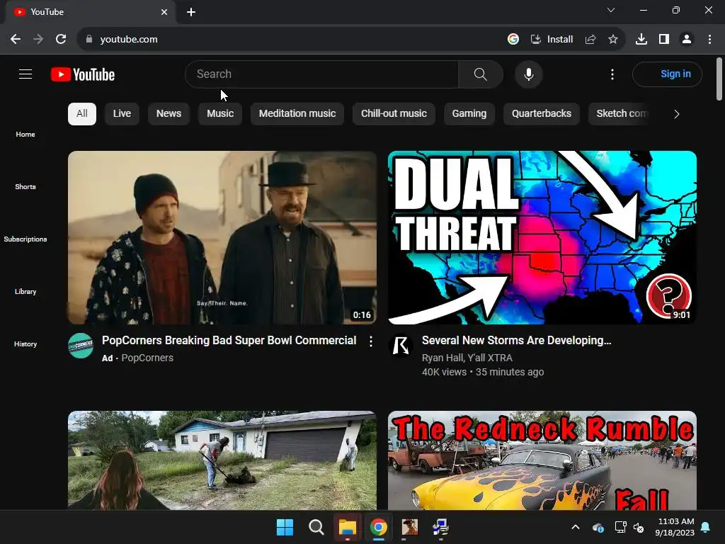The height and width of the screenshot is (544, 725).
Task: Go to Home in sidebar
Action: coord(25,134)
